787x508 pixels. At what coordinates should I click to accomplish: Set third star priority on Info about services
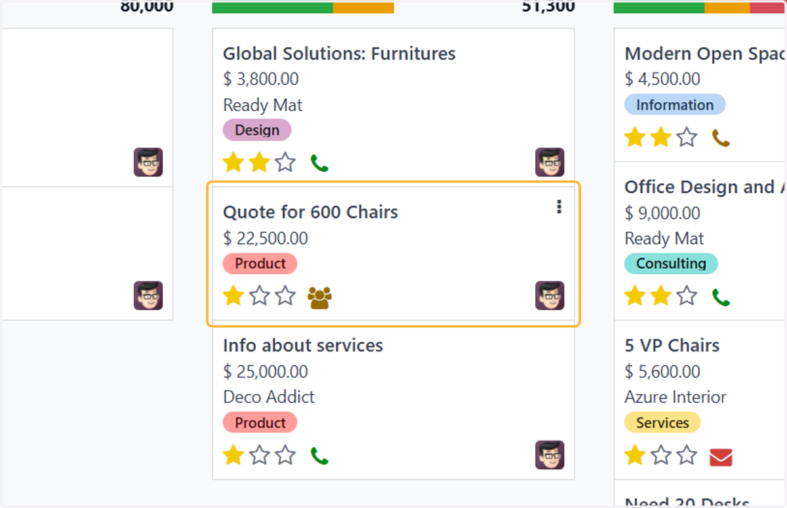[x=285, y=455]
